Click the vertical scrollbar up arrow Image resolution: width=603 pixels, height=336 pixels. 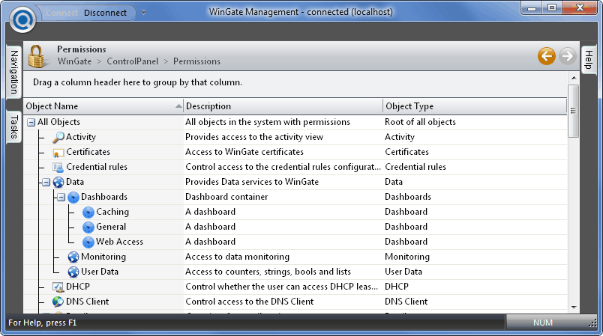point(574,78)
